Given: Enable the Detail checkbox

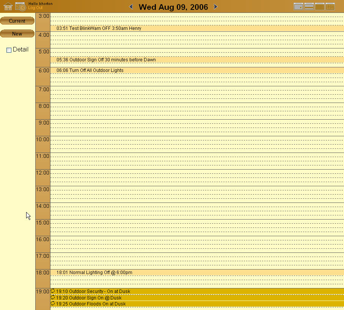Looking at the screenshot, I should [9, 50].
